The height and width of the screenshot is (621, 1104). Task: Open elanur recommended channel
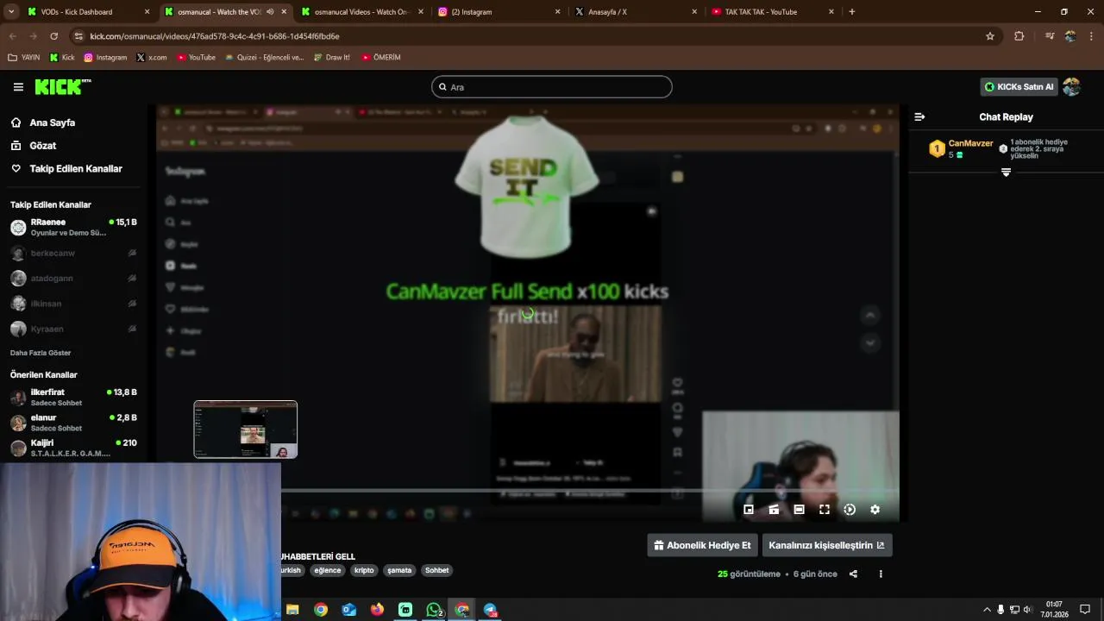73,423
